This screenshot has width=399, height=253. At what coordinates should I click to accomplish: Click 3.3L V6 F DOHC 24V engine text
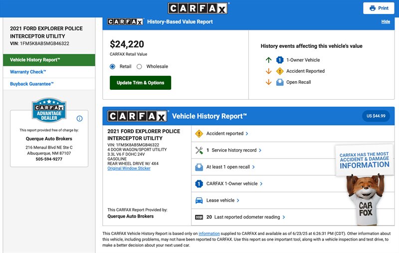click(126, 154)
